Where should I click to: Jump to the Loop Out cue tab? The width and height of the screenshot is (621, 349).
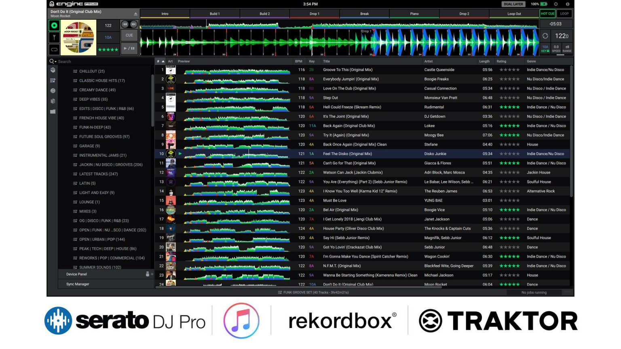[514, 14]
